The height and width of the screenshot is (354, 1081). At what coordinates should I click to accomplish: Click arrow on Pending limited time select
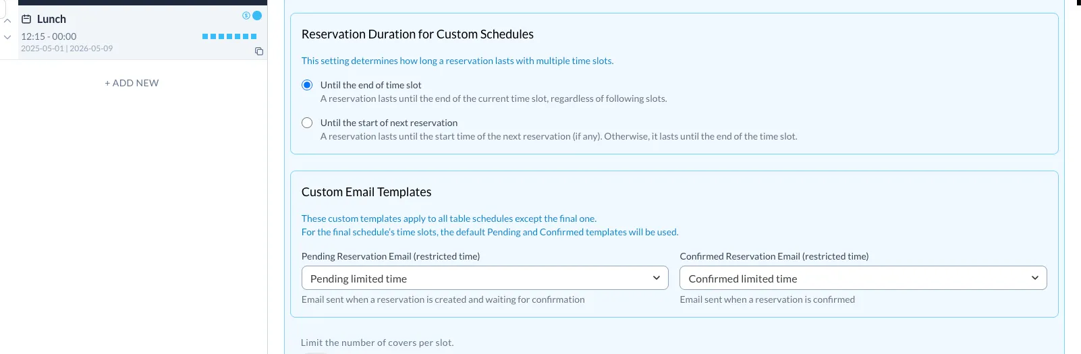coord(657,278)
